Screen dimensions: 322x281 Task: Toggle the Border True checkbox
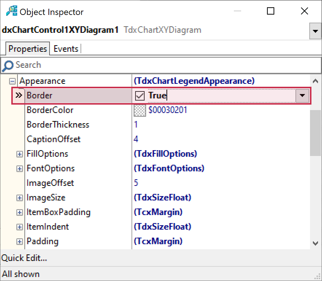click(x=140, y=96)
